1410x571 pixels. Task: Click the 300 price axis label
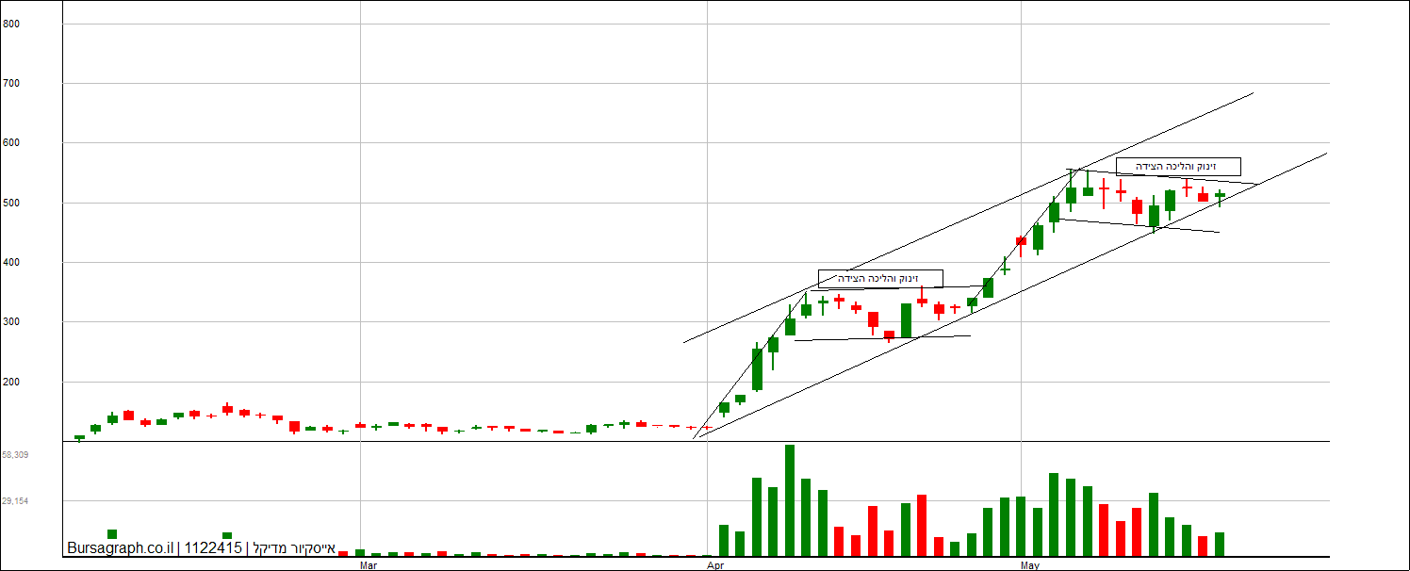(x=11, y=322)
